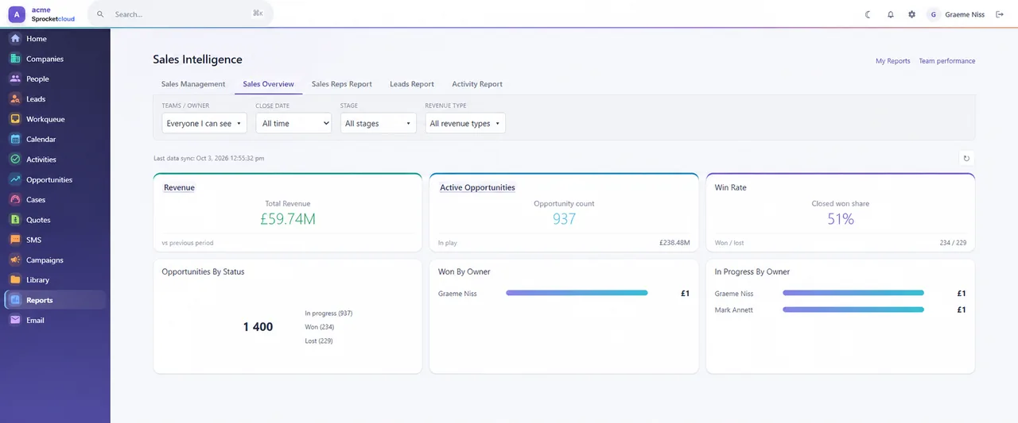Click the SMS chat icon
Image resolution: width=1018 pixels, height=423 pixels.
tap(15, 240)
